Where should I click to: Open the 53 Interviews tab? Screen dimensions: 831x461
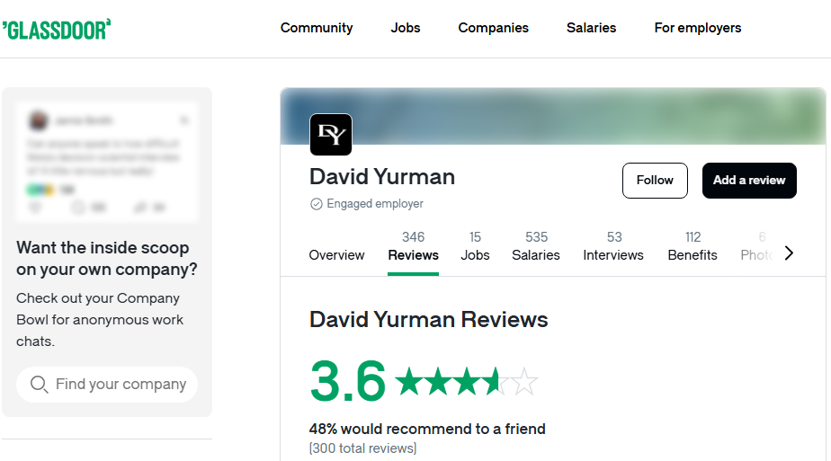(613, 246)
